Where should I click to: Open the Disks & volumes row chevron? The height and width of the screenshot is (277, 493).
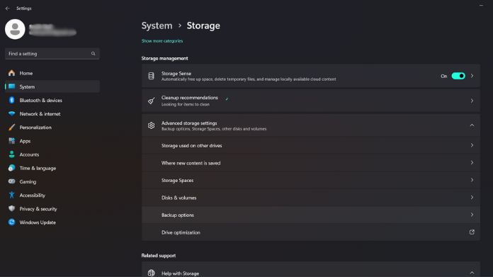[x=472, y=198]
